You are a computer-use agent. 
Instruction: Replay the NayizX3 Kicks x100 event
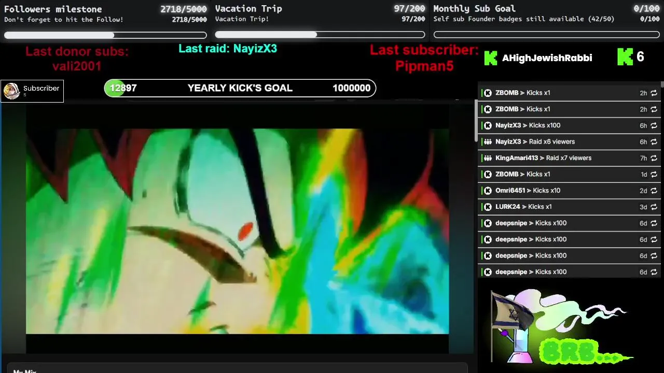click(x=654, y=125)
